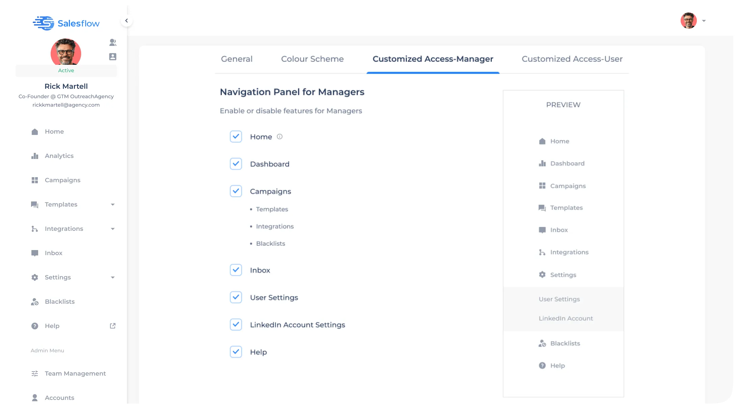Click the Templates icon in preview panel

pyautogui.click(x=542, y=208)
